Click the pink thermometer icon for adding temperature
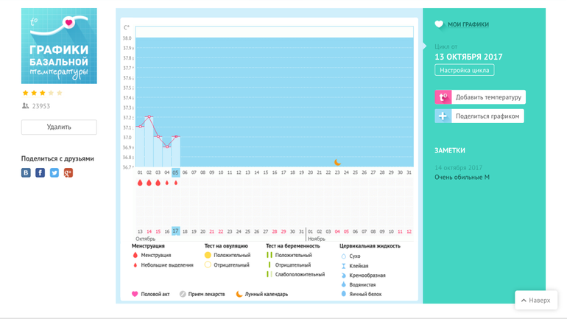 coord(443,97)
